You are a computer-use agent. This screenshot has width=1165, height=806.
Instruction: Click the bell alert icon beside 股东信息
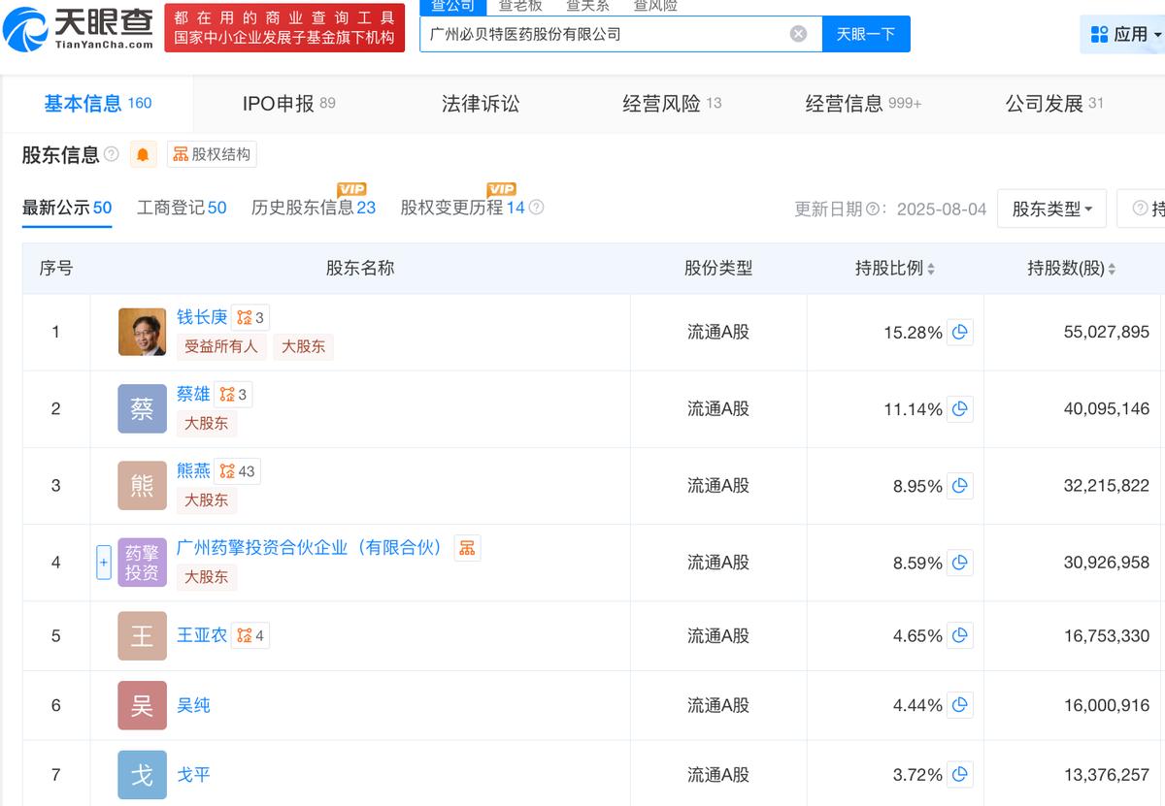click(143, 155)
